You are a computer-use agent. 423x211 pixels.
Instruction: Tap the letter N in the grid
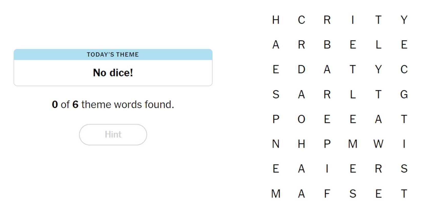[276, 144]
